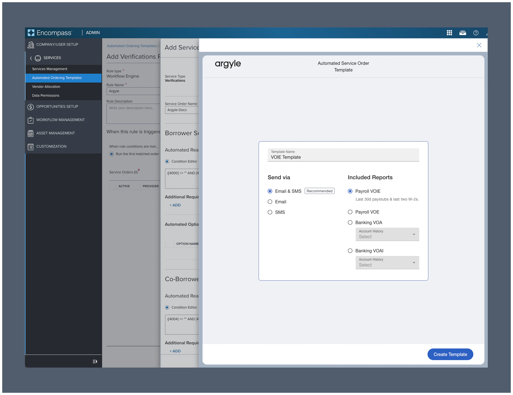Image resolution: width=513 pixels, height=395 pixels.
Task: Select Payroll VOE report
Action: point(350,212)
